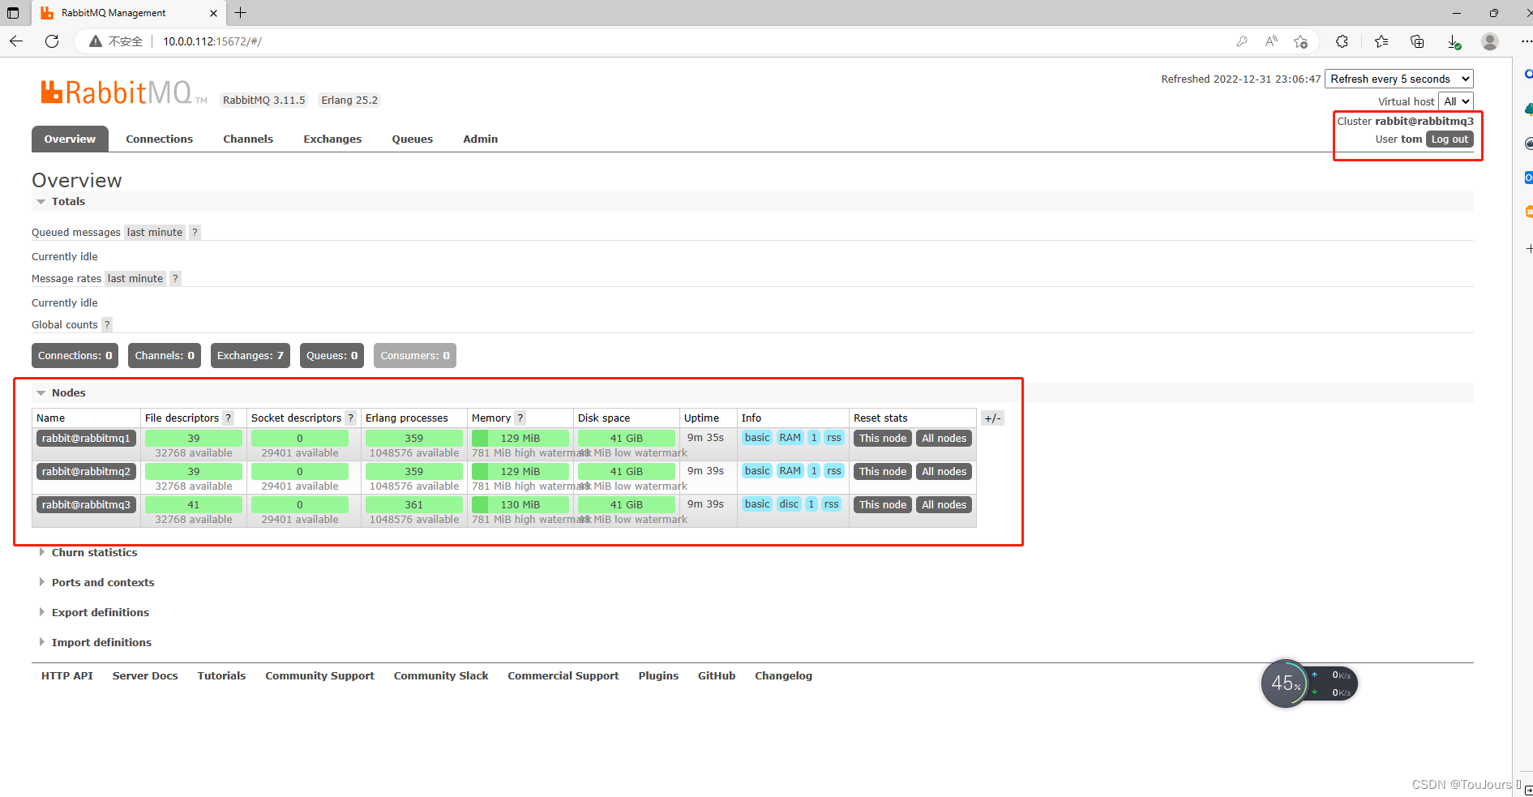Close the RabbitMQ Management tab
Screen dimensions: 1533x797
coord(213,13)
